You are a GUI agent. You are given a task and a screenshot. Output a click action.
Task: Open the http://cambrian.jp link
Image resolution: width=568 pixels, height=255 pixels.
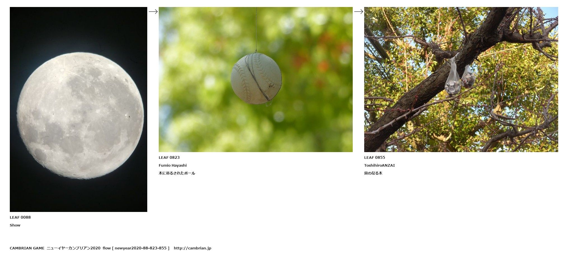coord(193,248)
